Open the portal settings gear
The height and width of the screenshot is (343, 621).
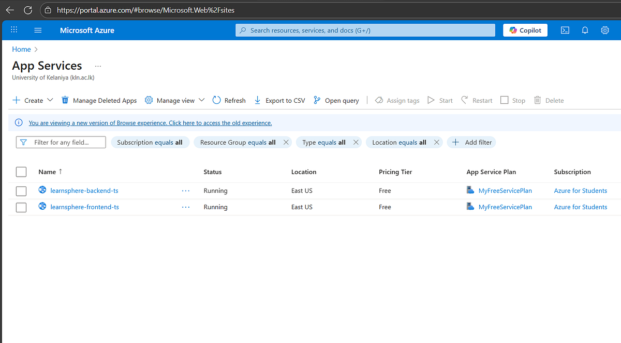pyautogui.click(x=605, y=30)
